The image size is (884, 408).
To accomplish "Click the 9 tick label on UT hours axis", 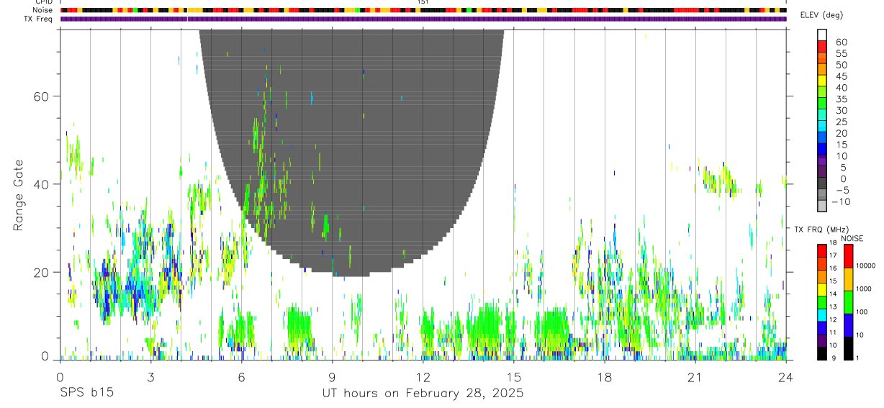I will click(x=332, y=377).
